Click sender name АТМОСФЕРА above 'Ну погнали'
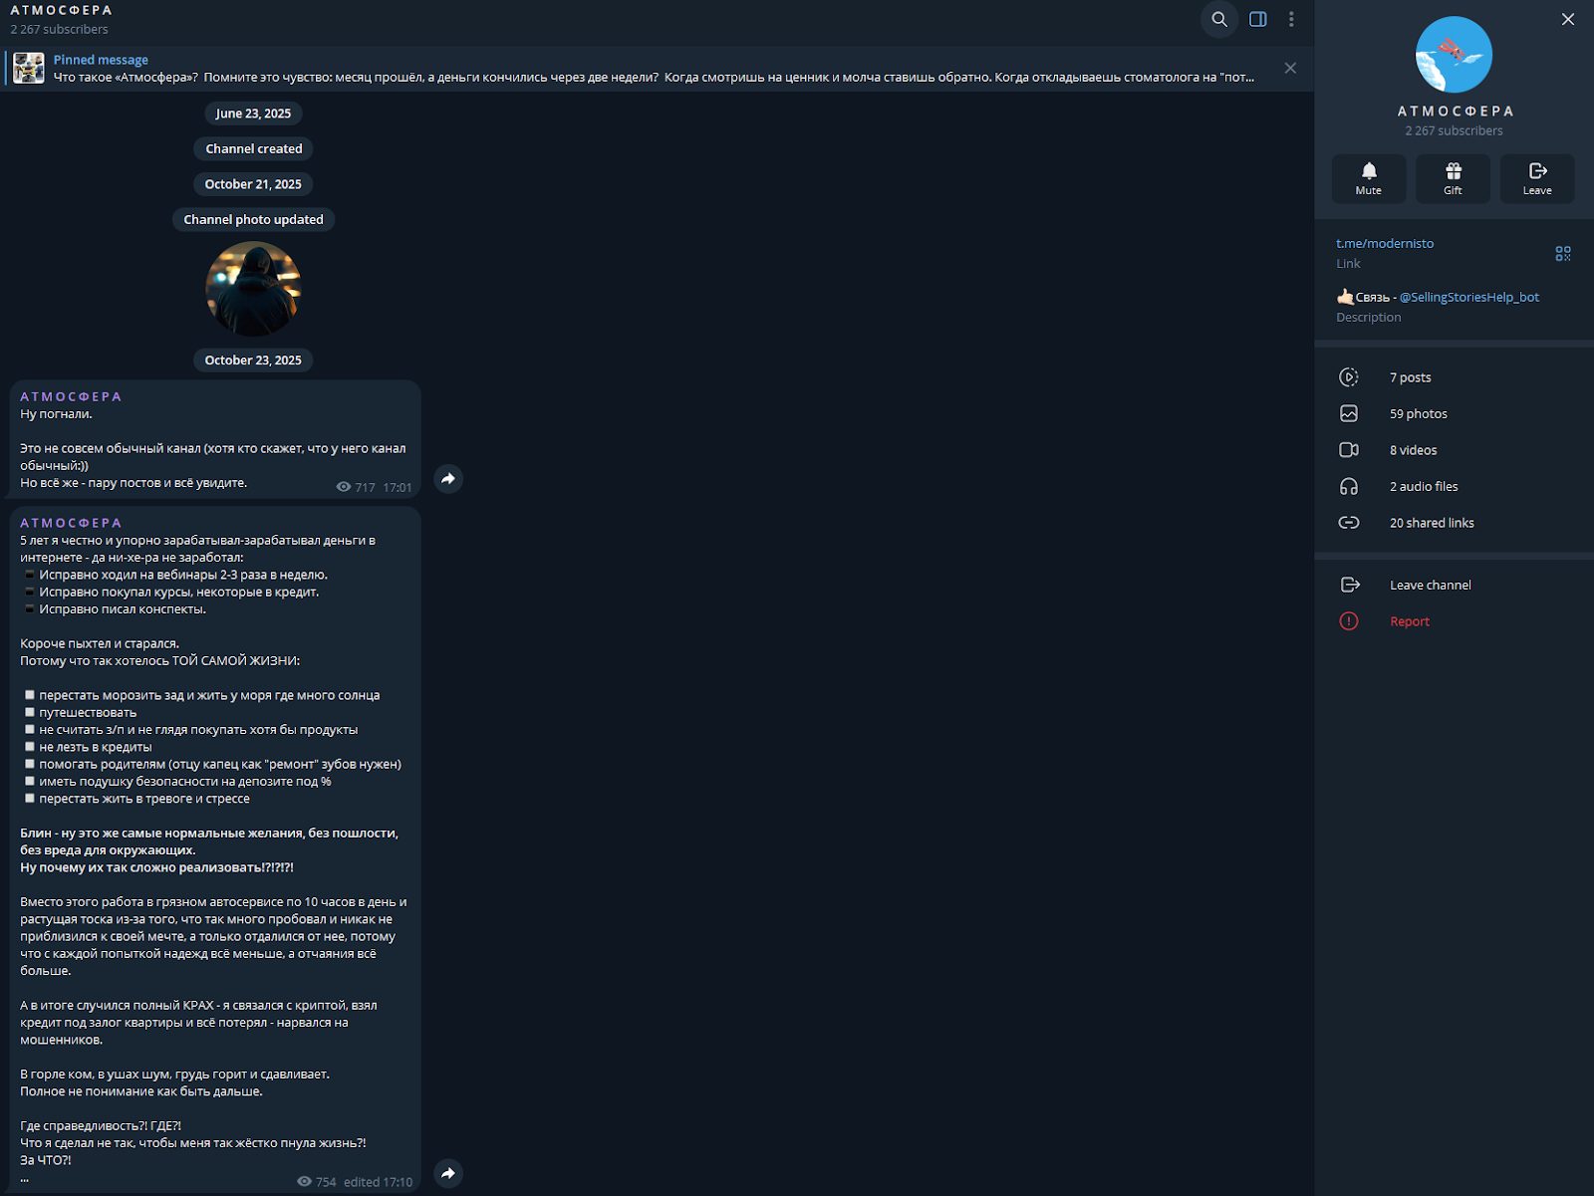Viewport: 1594px width, 1196px height. tap(72, 396)
